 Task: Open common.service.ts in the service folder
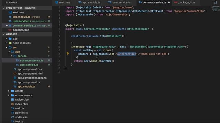[x=27, y=60]
